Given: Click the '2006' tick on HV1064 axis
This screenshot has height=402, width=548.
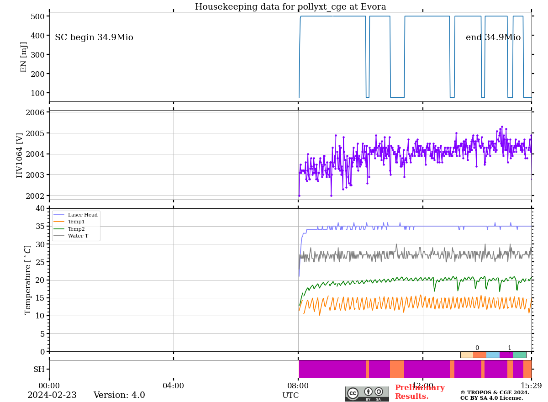Looking at the screenshot, I should tap(35, 112).
